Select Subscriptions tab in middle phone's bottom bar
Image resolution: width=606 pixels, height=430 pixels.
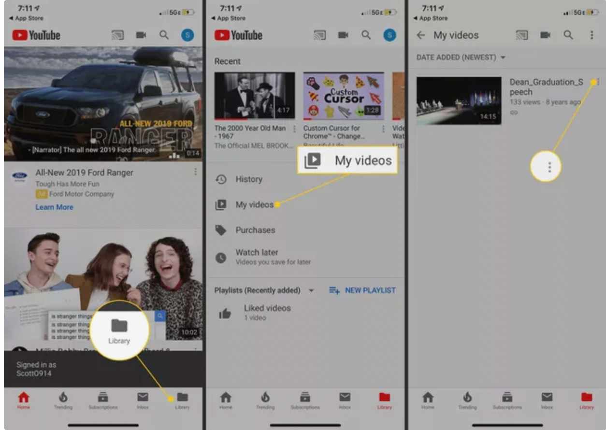tap(305, 401)
